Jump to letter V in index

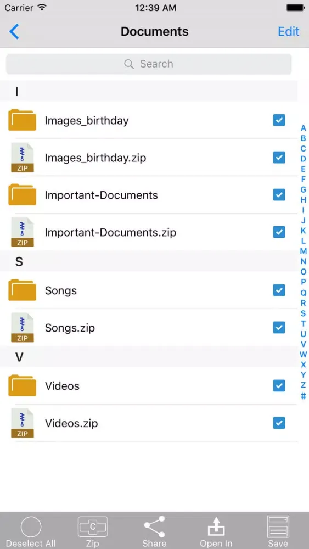point(304,344)
